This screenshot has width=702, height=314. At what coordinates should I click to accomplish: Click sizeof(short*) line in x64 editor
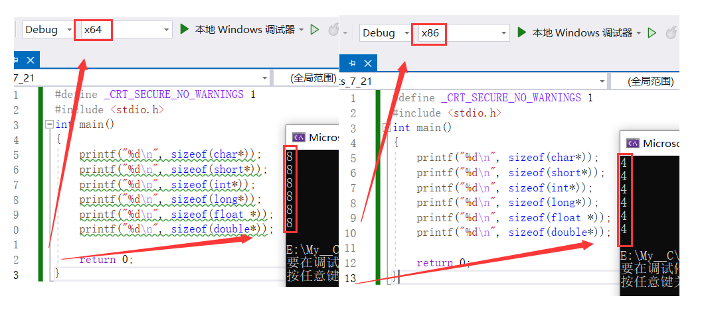tap(173, 170)
